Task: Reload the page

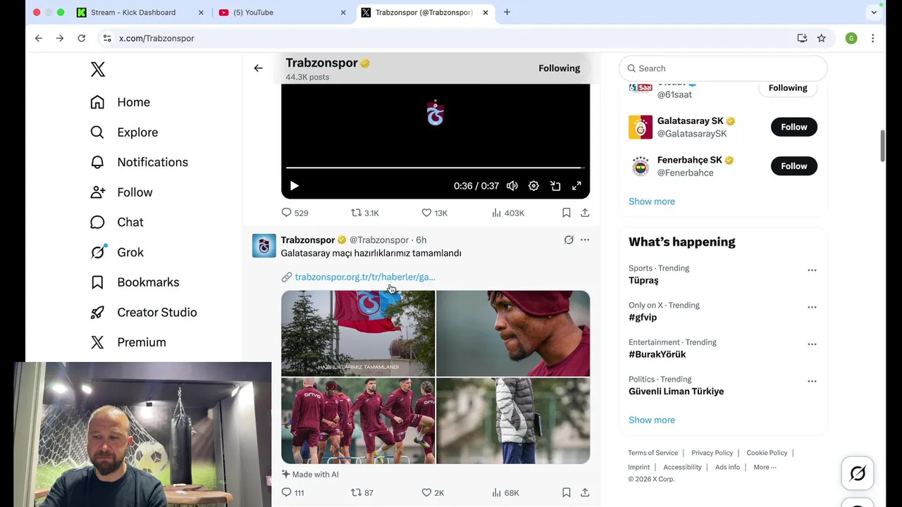Action: (82, 38)
